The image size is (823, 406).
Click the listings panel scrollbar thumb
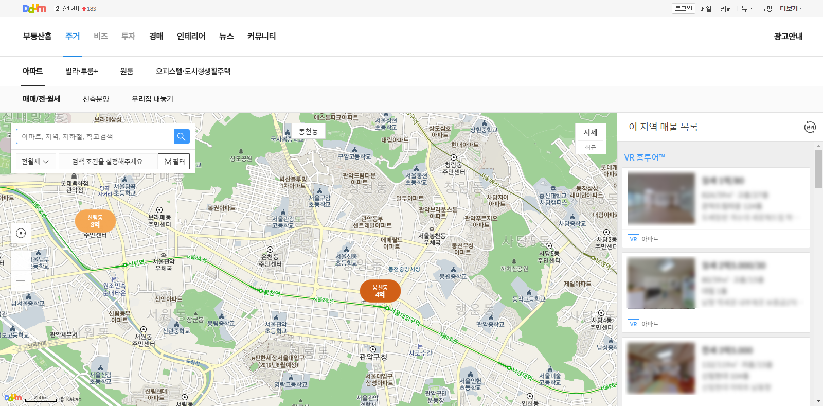point(818,169)
